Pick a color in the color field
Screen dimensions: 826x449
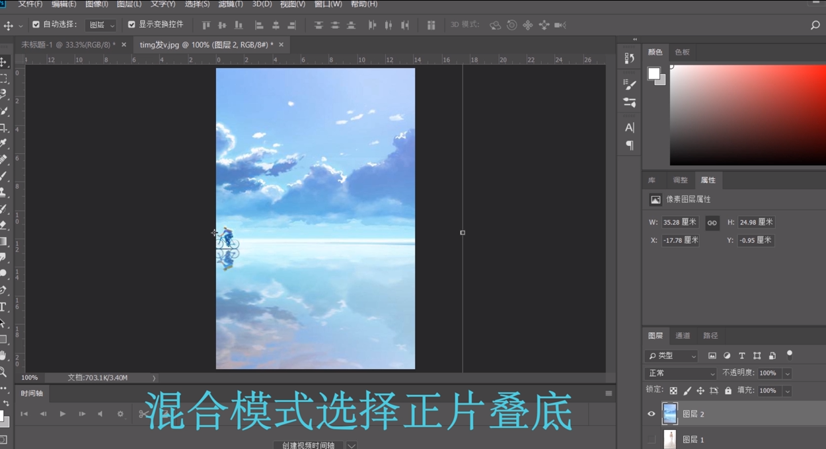[748, 115]
